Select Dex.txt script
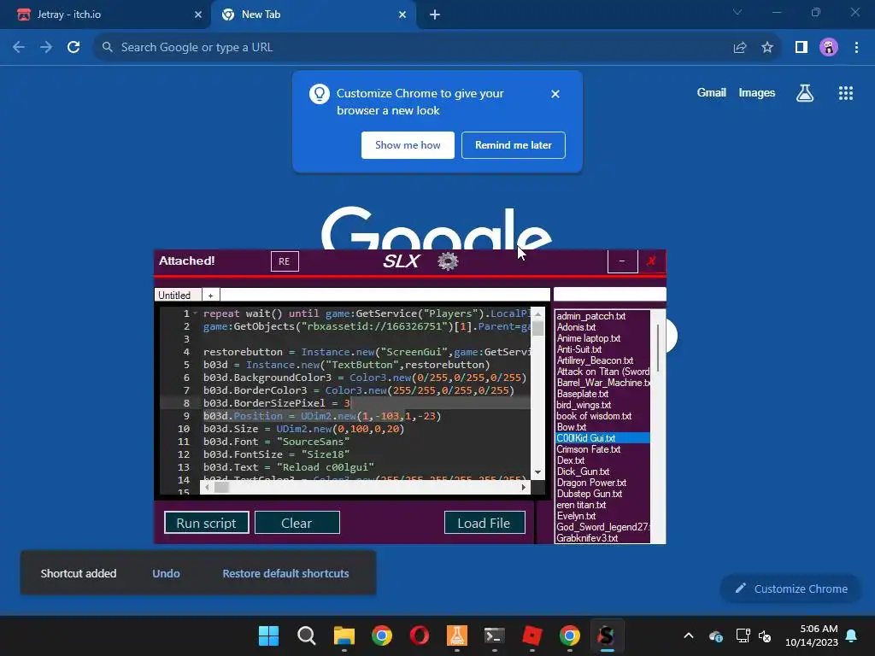 click(x=572, y=460)
